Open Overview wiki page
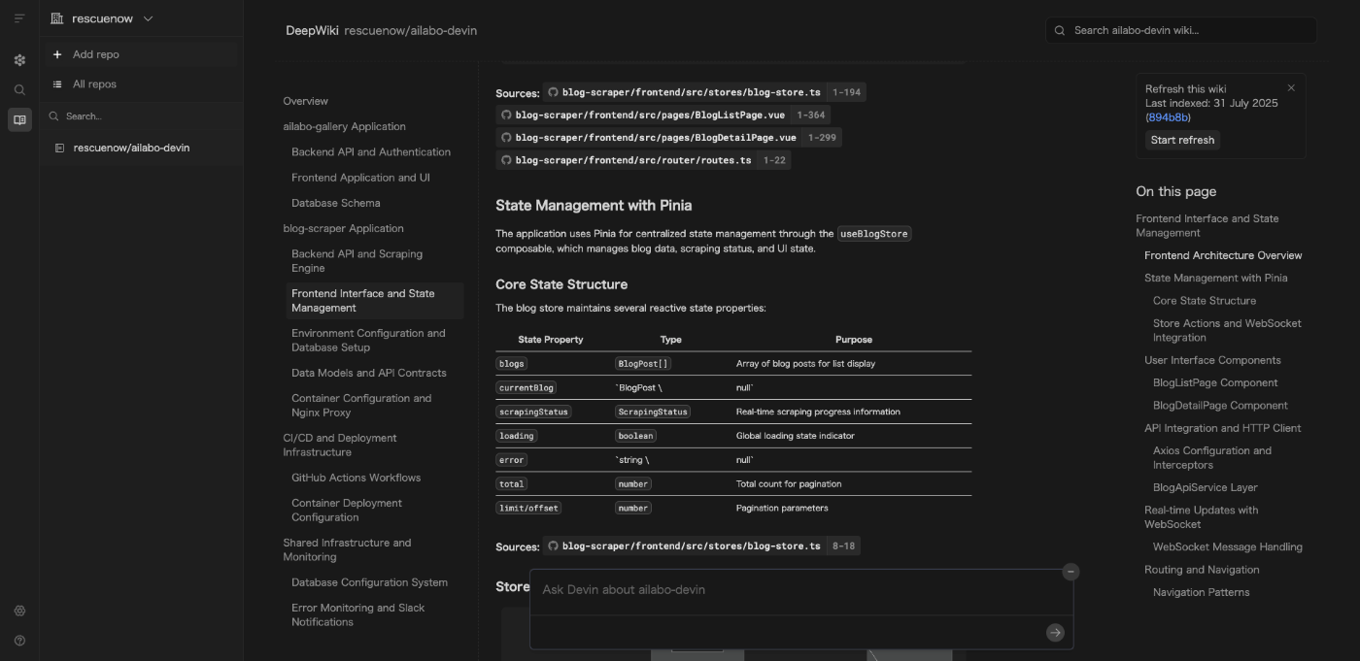1360x661 pixels. pyautogui.click(x=305, y=101)
